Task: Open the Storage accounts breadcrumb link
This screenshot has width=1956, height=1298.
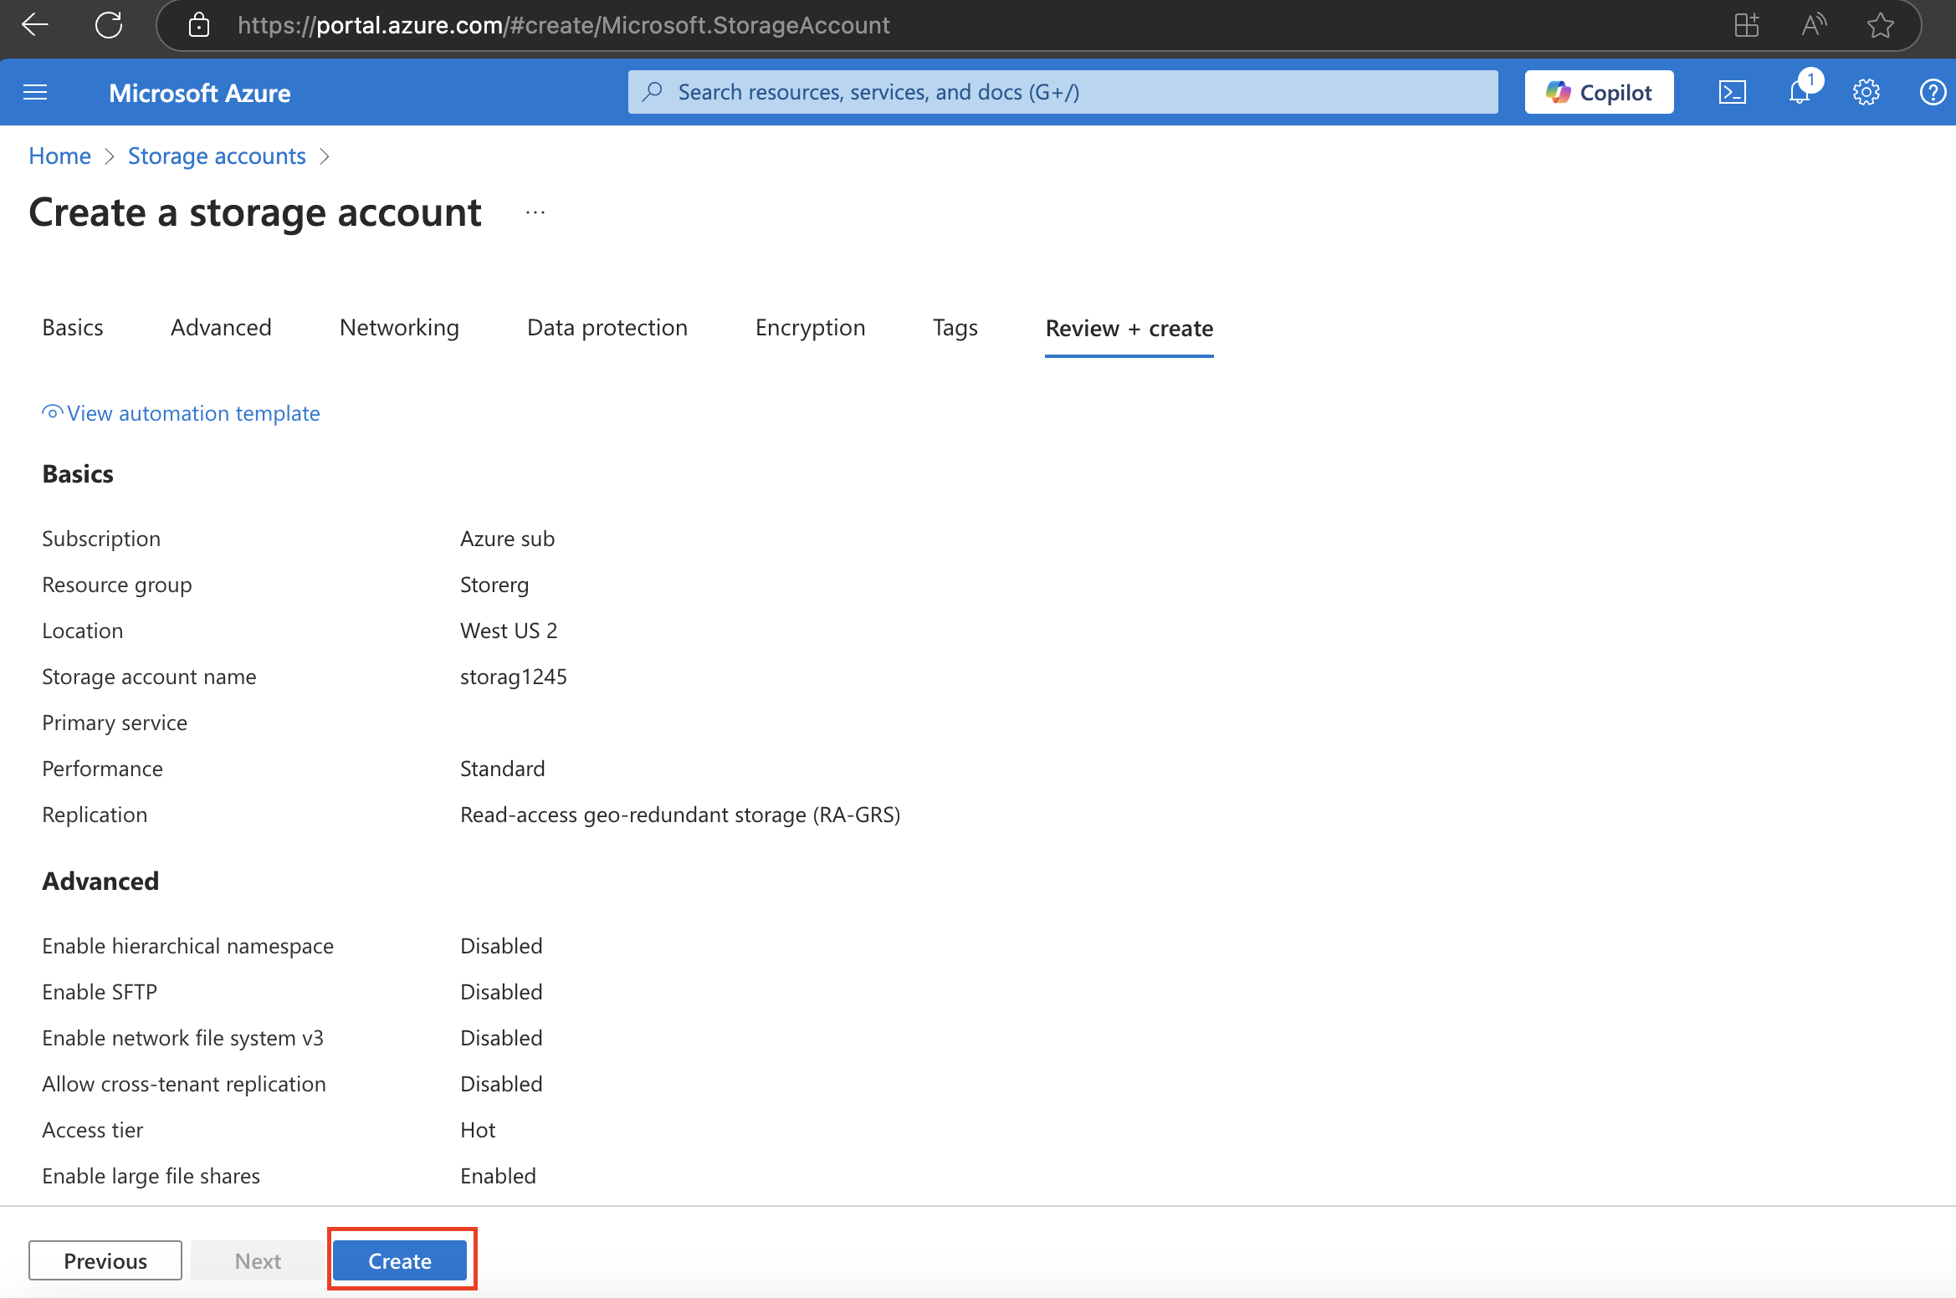Action: click(217, 156)
